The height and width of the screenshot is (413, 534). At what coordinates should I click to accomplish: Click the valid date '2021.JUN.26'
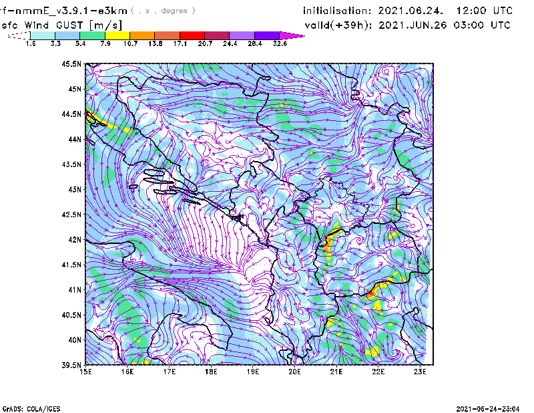click(413, 25)
